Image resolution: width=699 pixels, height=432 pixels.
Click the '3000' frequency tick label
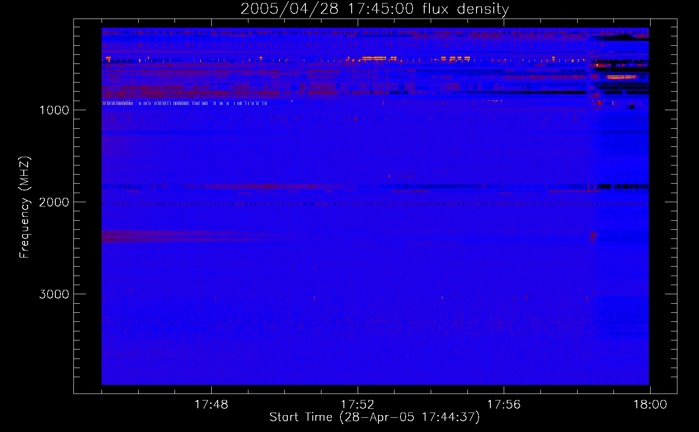(54, 294)
